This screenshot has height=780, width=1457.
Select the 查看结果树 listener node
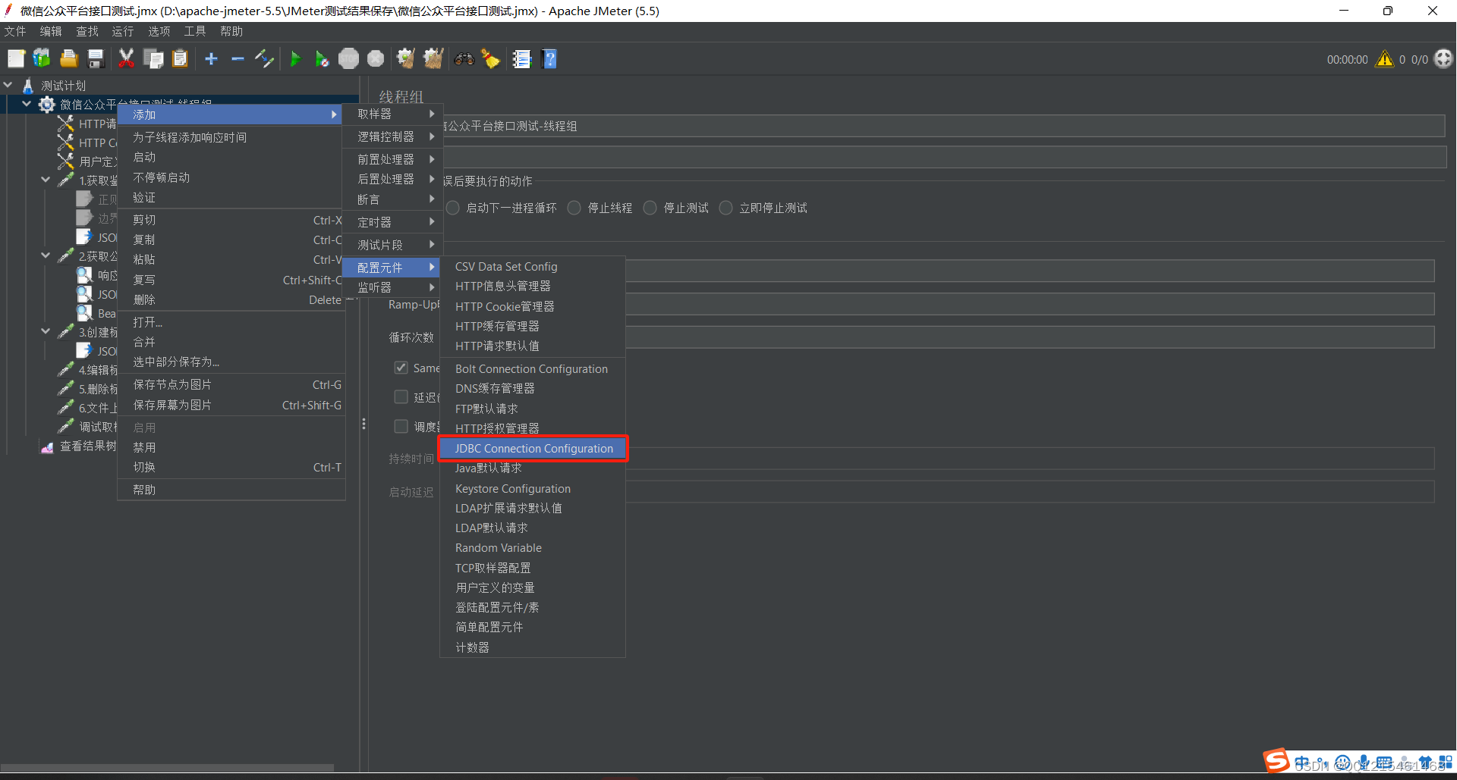click(x=88, y=446)
